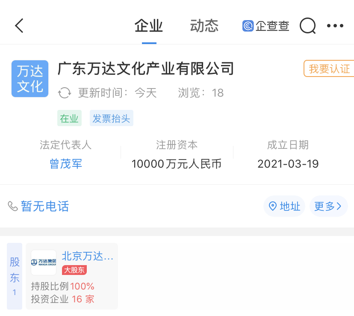Tap the 暂无电话 phone link
The width and height of the screenshot is (354, 316).
coord(45,206)
